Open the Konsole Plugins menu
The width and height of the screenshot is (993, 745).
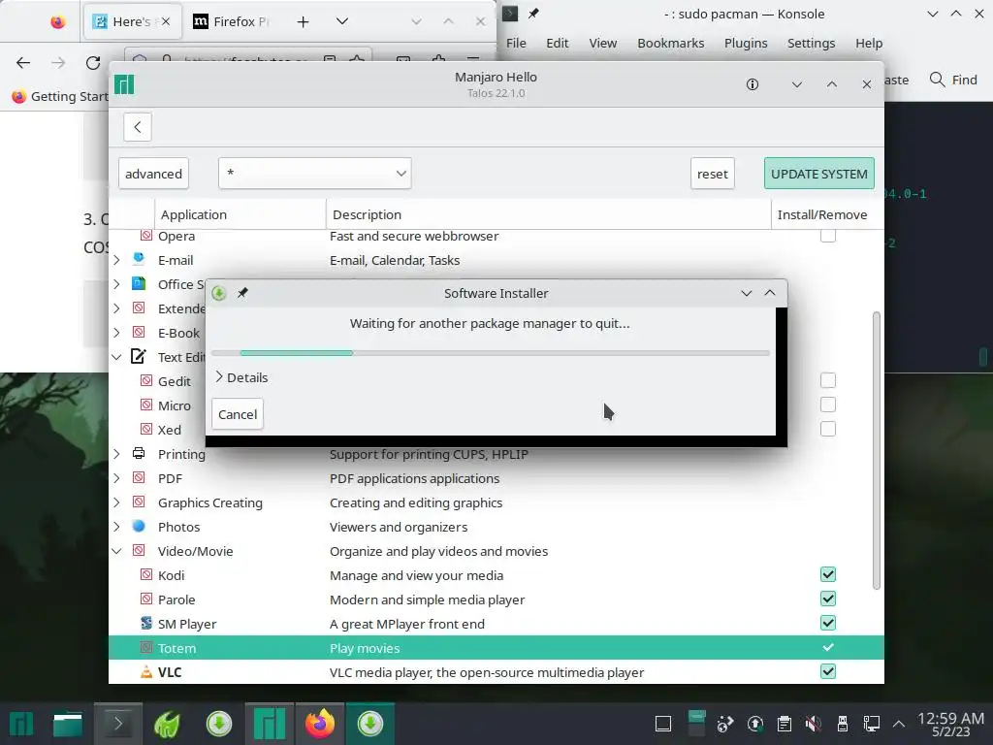(746, 43)
